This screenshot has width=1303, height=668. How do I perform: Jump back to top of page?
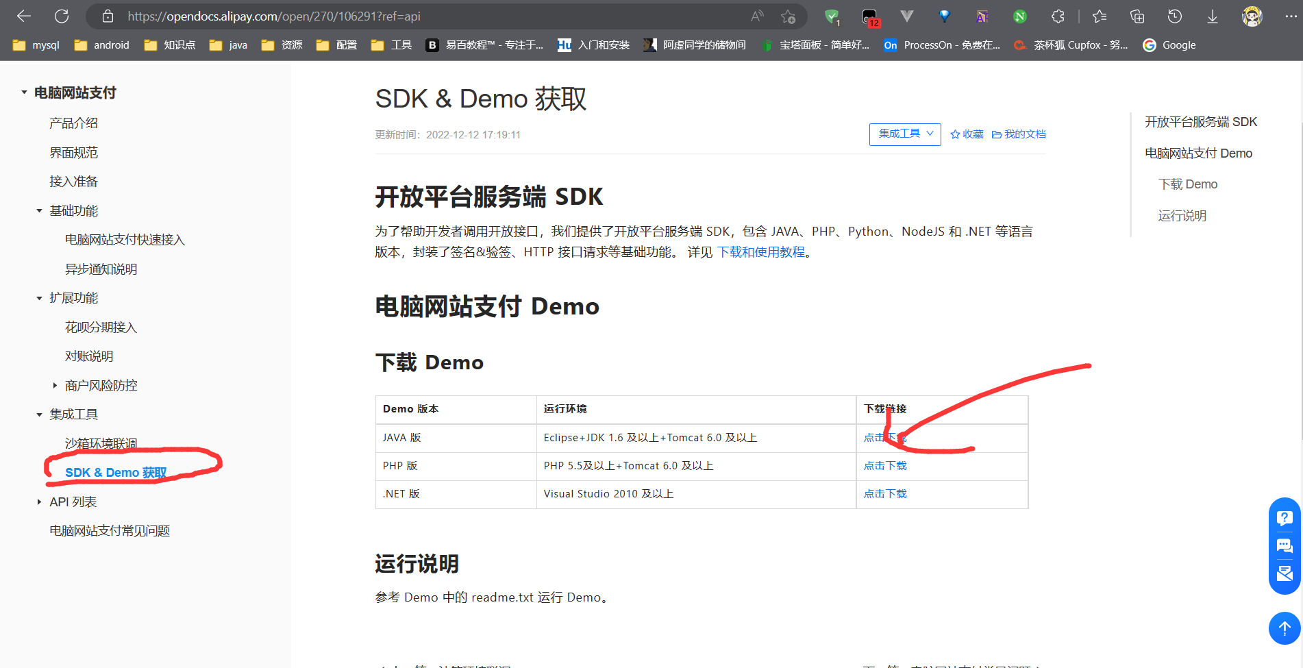pyautogui.click(x=1285, y=628)
